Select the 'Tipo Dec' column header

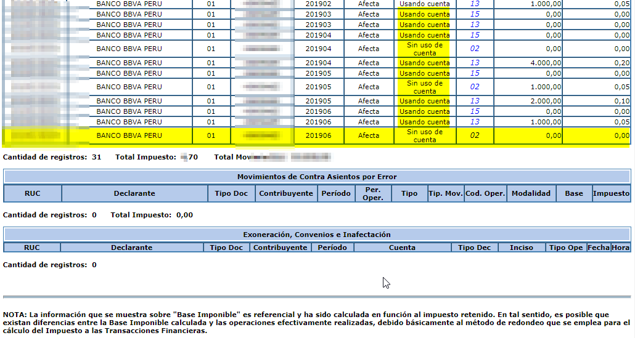point(475,247)
